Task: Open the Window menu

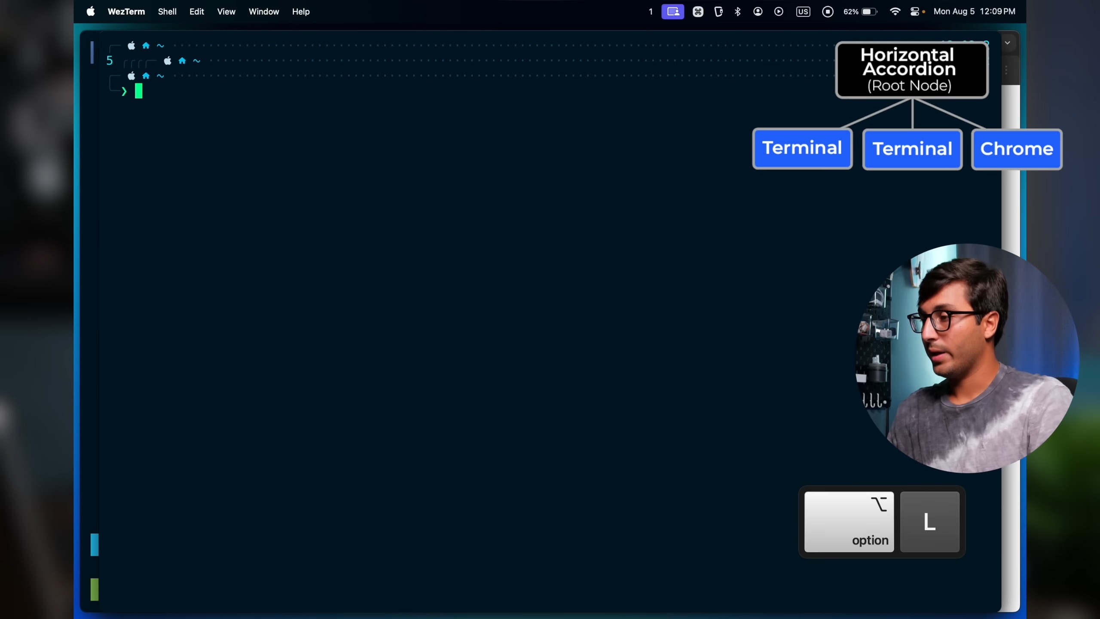Action: (264, 12)
